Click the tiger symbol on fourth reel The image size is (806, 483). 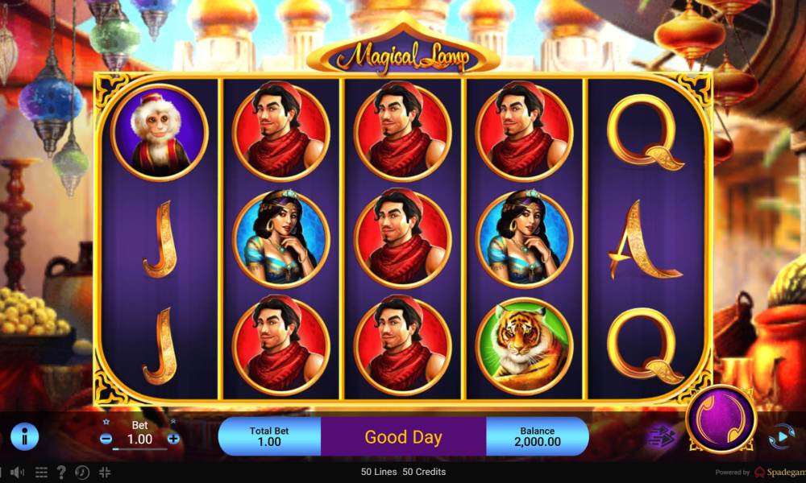click(524, 347)
